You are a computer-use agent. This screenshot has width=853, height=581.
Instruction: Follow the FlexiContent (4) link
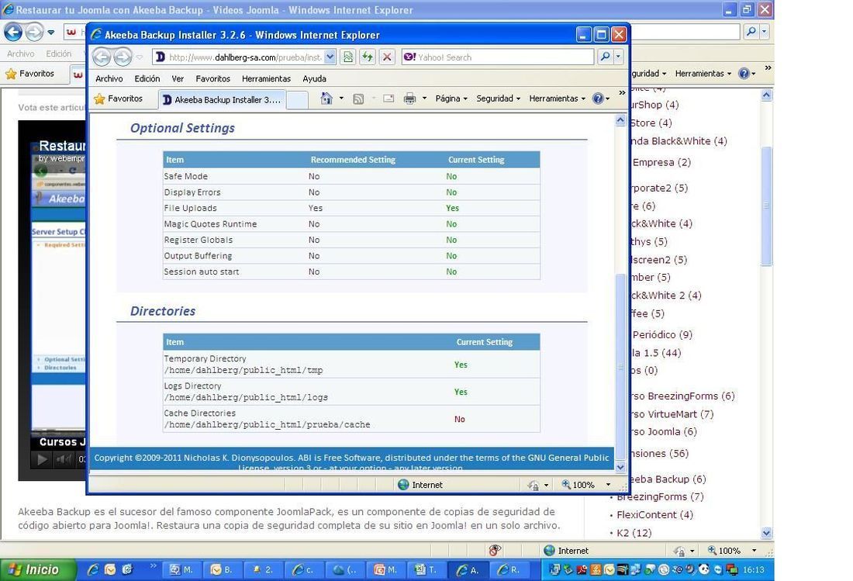[x=654, y=514]
